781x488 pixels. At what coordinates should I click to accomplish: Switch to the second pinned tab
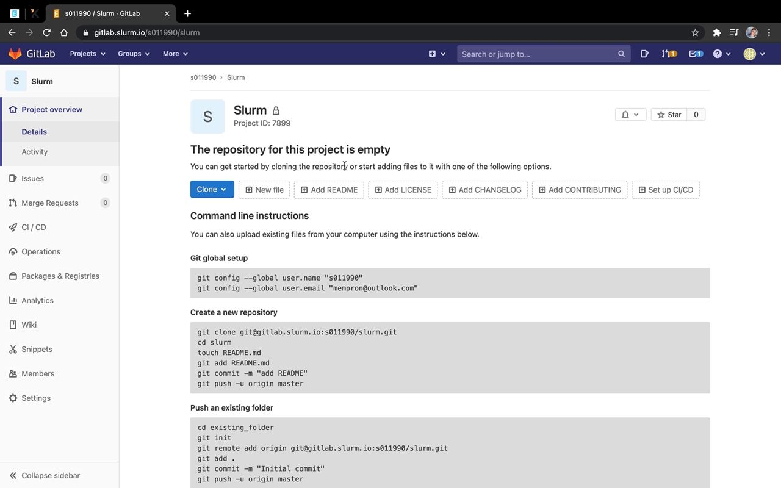click(35, 13)
